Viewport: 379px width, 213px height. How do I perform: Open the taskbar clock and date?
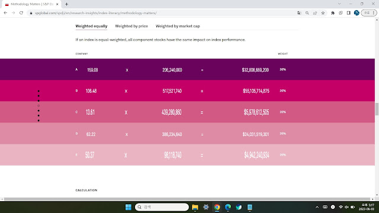[367, 207]
